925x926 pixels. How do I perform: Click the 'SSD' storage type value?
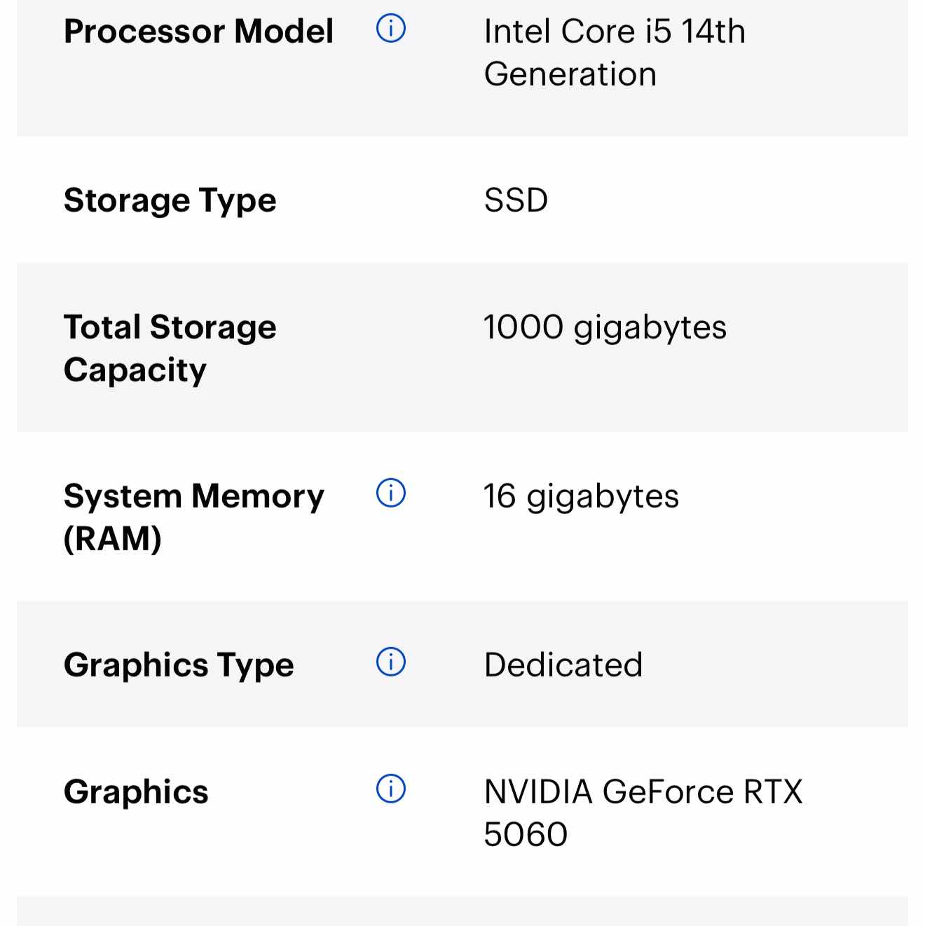(x=516, y=200)
